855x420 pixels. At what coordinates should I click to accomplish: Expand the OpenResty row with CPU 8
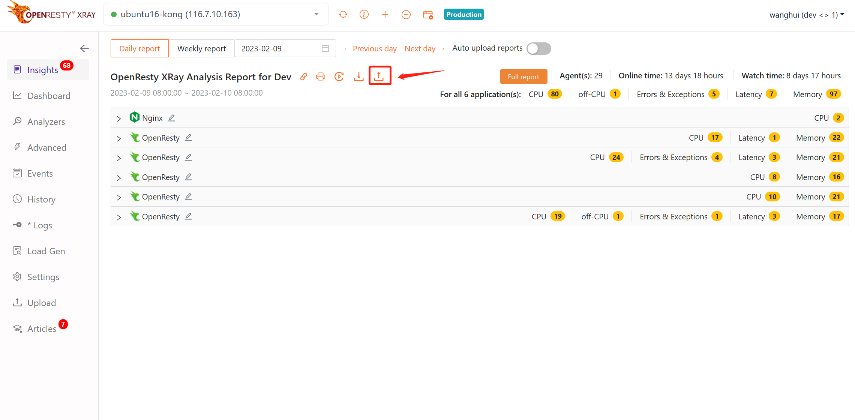[x=119, y=178]
